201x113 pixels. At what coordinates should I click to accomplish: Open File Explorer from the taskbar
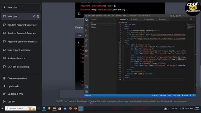[54, 108]
